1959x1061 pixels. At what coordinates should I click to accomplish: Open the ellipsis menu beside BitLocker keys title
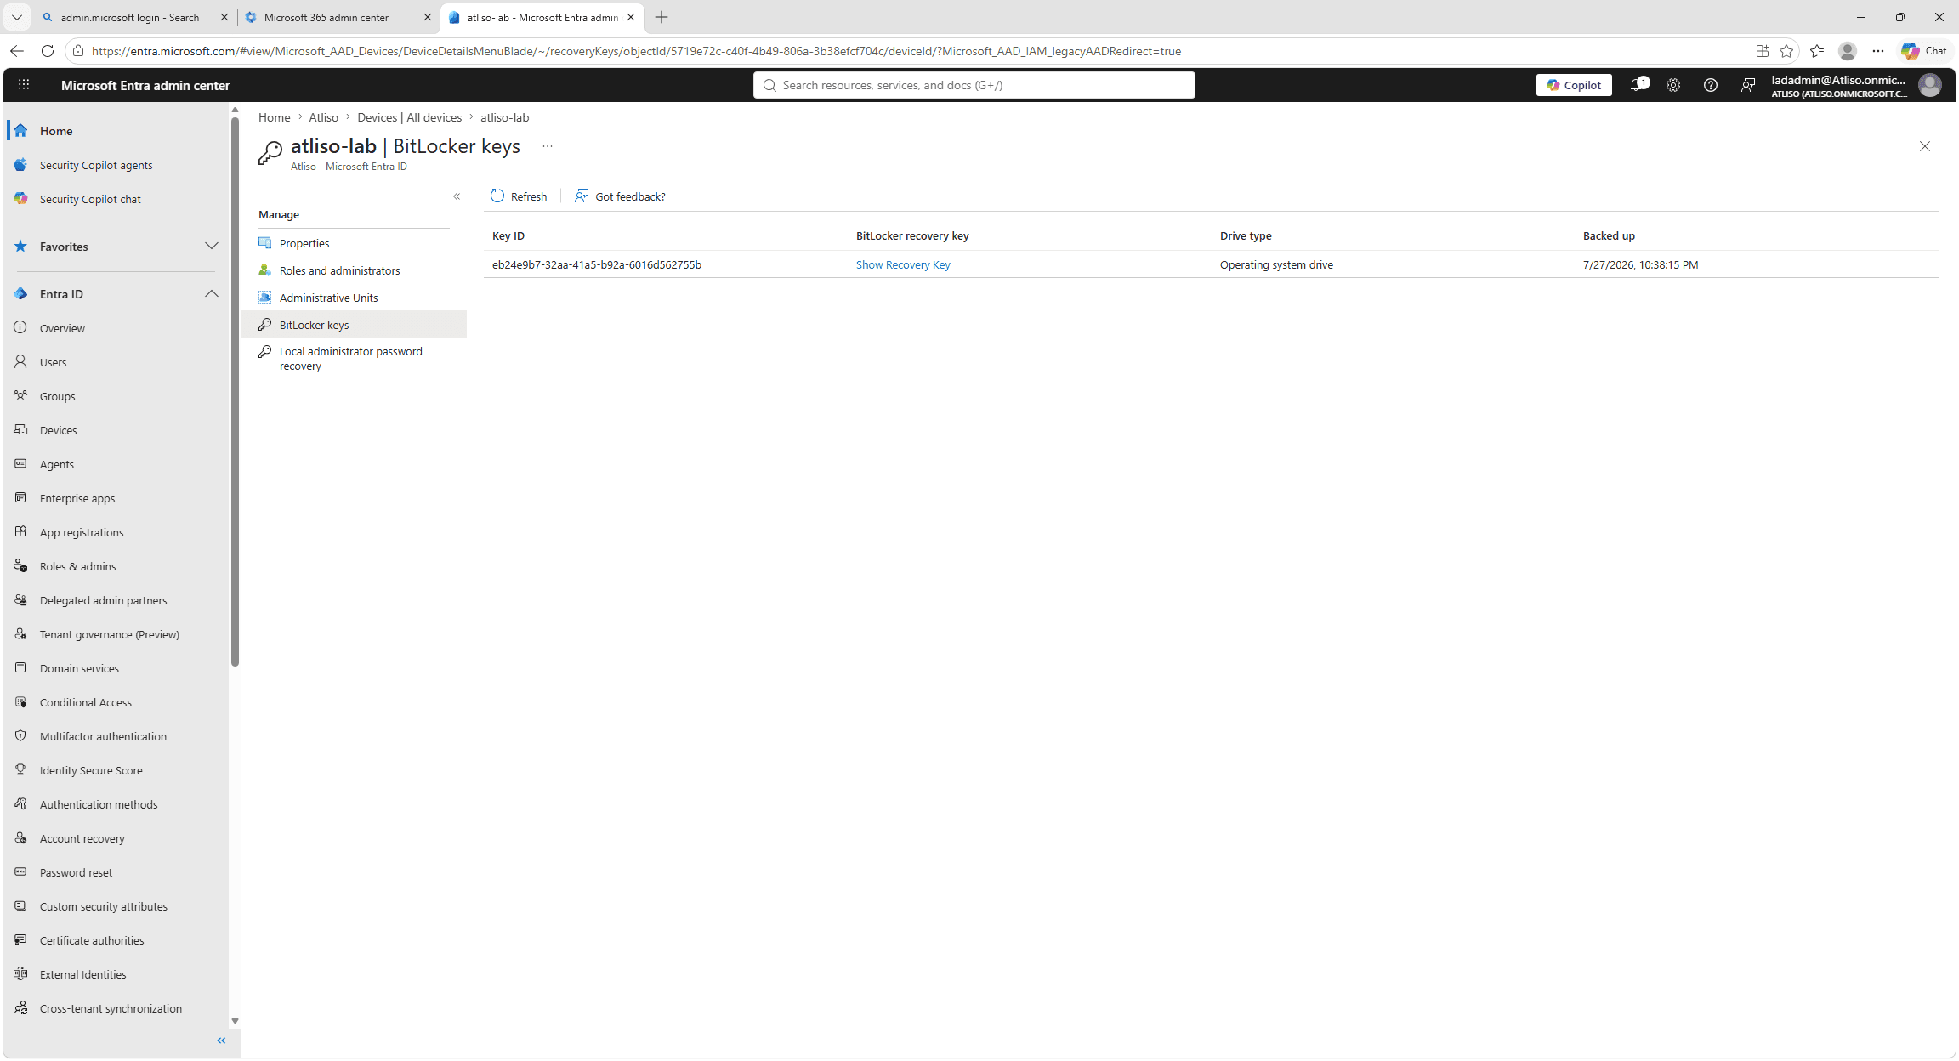(548, 146)
